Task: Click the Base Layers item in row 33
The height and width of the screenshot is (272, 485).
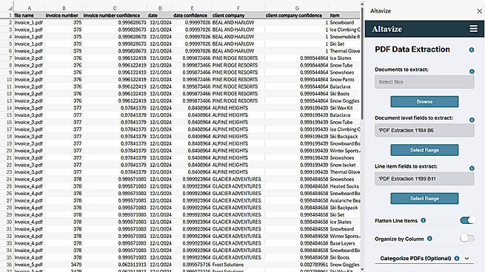Action: pos(344,243)
